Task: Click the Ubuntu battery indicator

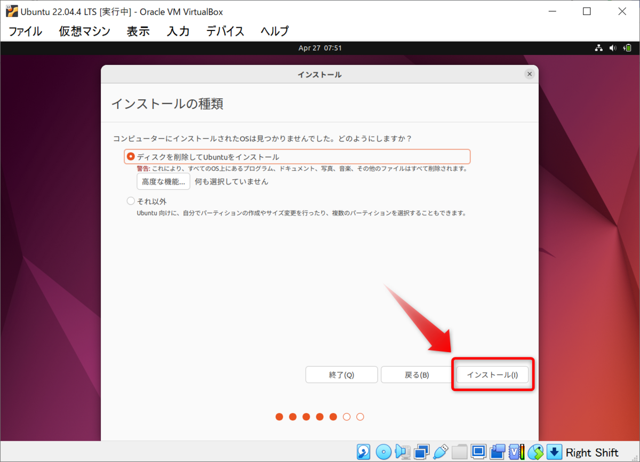Action: (627, 48)
